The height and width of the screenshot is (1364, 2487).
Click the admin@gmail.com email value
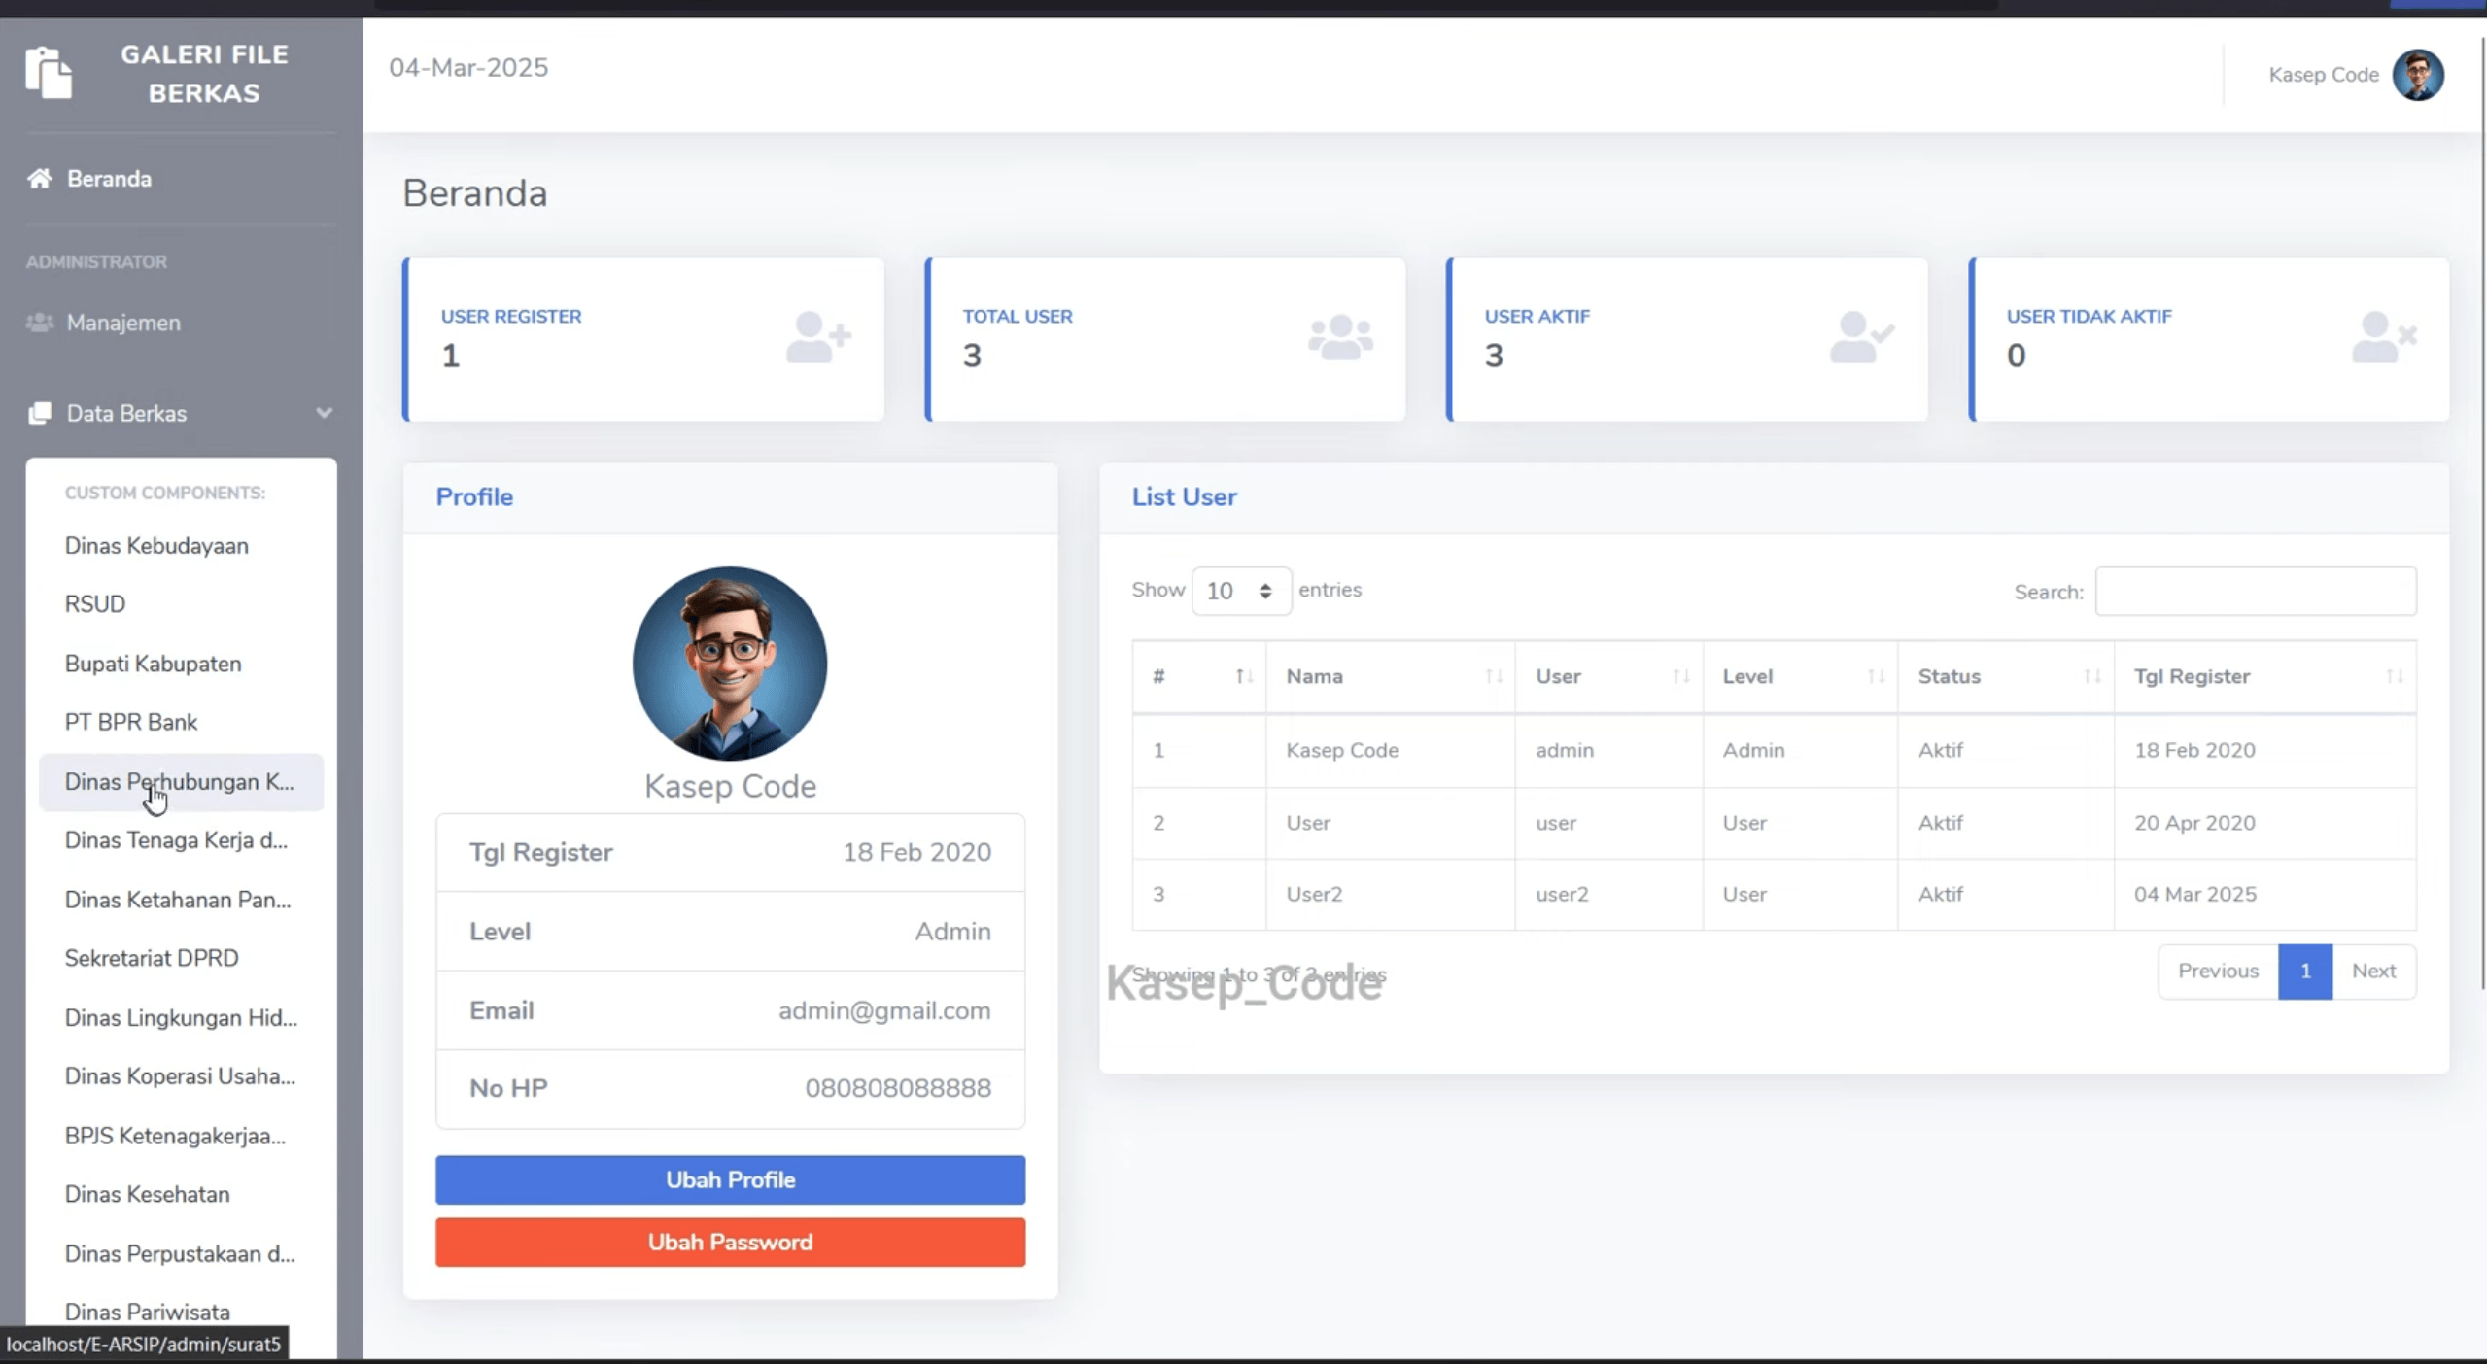[884, 1010]
